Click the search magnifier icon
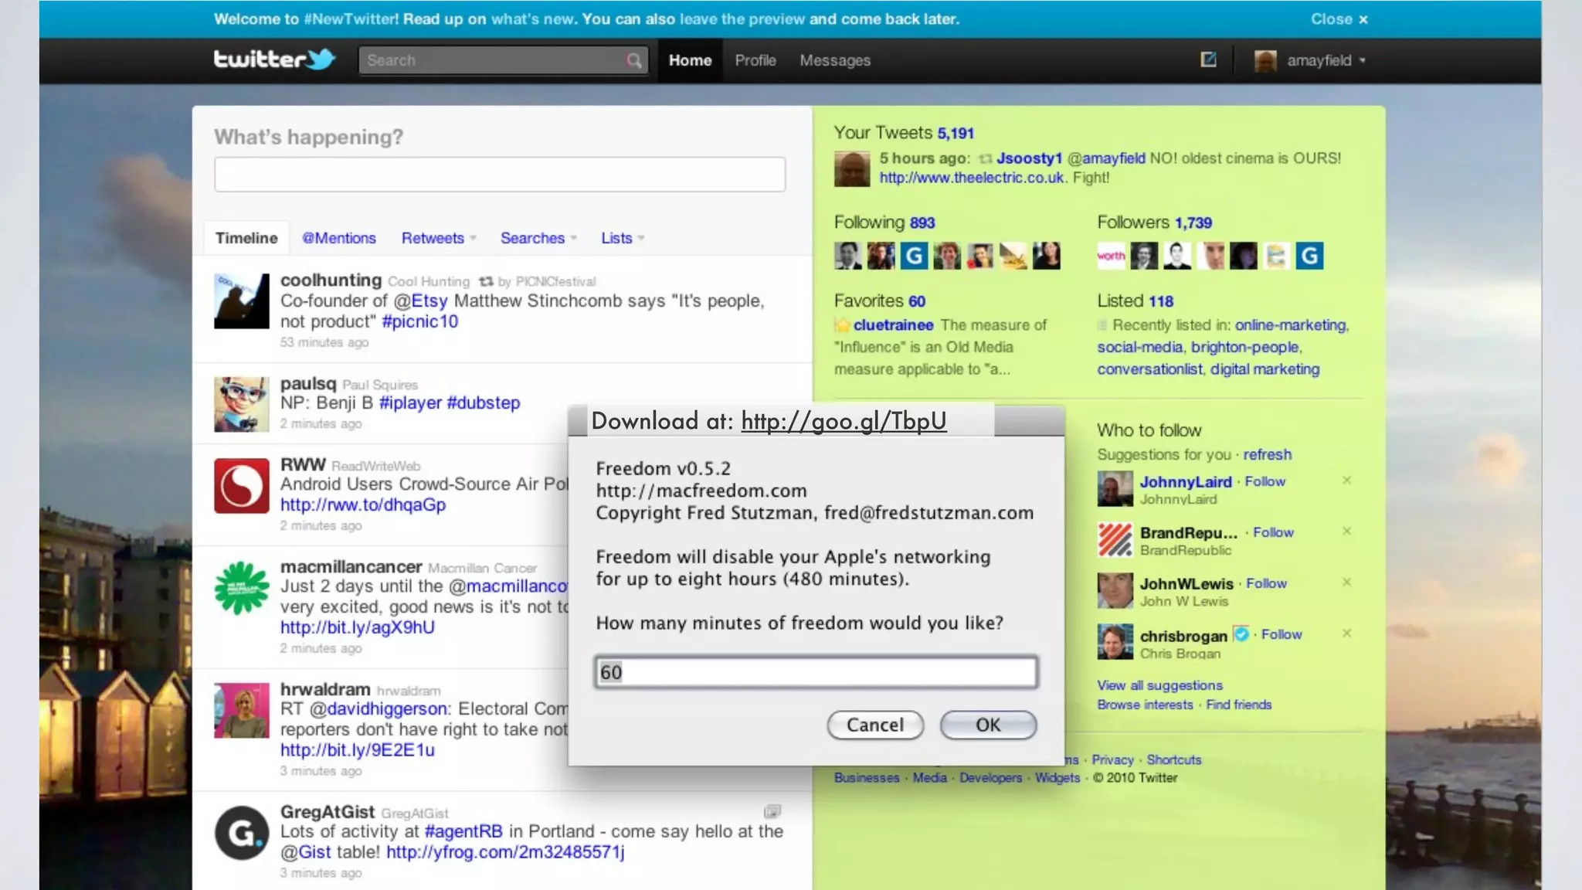This screenshot has width=1582, height=890. coord(634,60)
